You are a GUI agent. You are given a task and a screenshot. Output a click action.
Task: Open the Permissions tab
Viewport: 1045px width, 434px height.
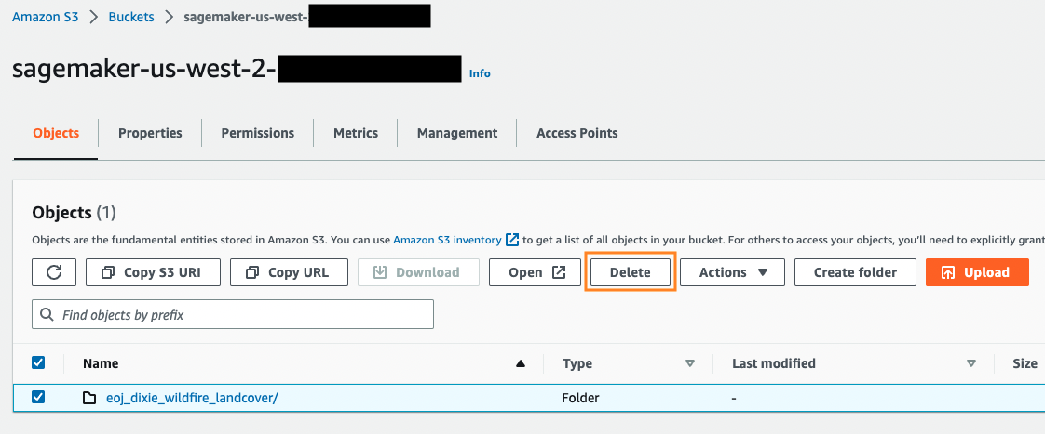tap(257, 133)
